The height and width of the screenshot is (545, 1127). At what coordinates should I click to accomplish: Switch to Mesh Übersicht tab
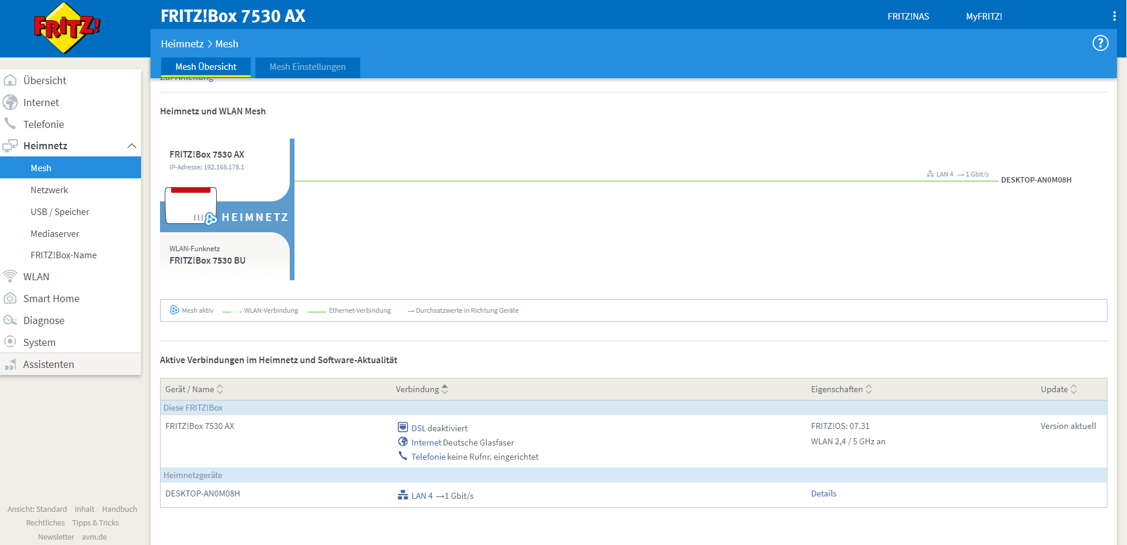tap(206, 67)
